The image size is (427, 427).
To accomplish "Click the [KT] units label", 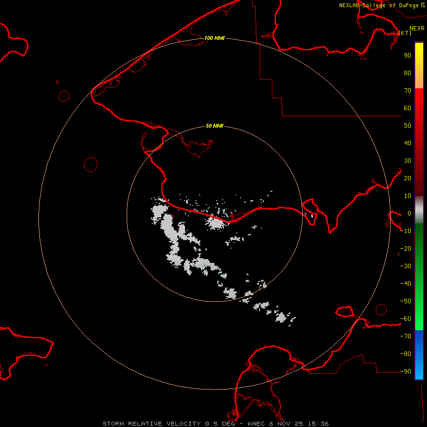I will point(405,33).
